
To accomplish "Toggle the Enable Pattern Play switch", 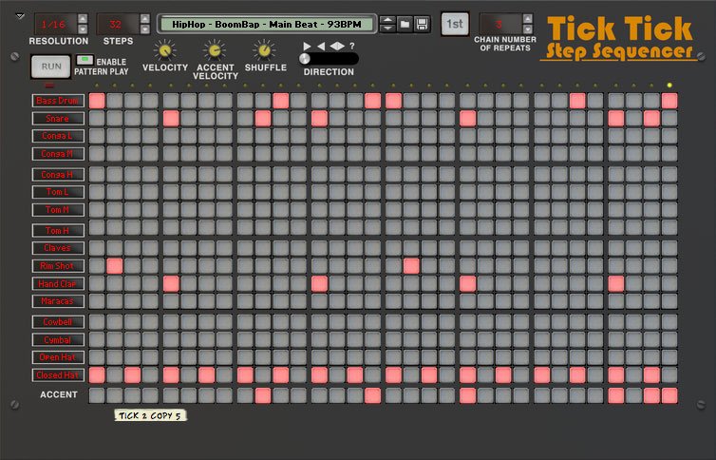I will (x=84, y=61).
